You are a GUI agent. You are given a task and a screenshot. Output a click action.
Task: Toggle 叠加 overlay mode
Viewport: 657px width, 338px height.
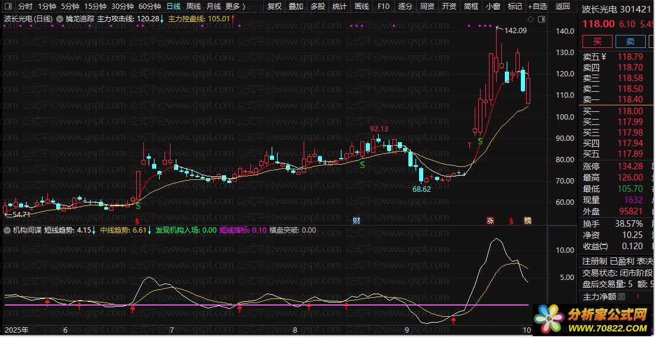[296, 7]
